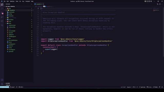
Task: Open the Go menu
Action: pyautogui.click(x=20, y=1)
